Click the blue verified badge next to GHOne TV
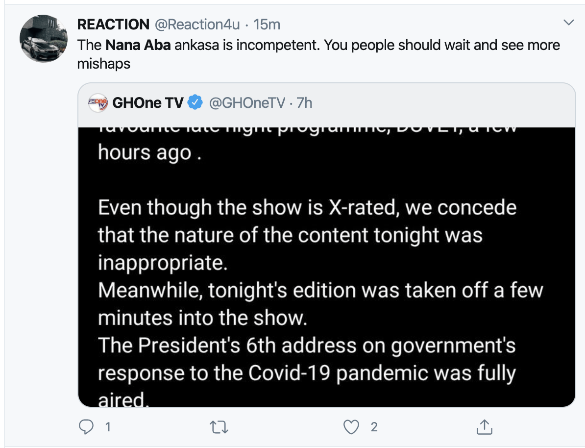This screenshot has width=585, height=448. point(195,102)
